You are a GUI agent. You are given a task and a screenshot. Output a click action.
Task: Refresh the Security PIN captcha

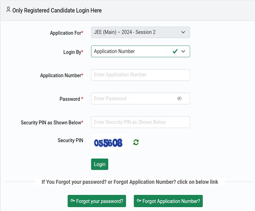click(x=136, y=142)
